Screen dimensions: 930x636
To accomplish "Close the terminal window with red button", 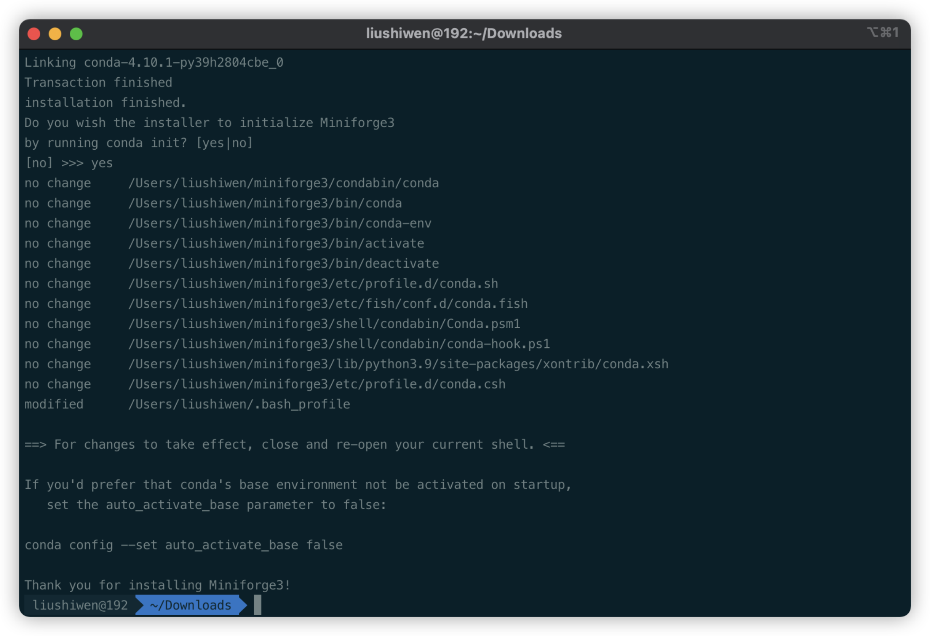I will tap(34, 34).
